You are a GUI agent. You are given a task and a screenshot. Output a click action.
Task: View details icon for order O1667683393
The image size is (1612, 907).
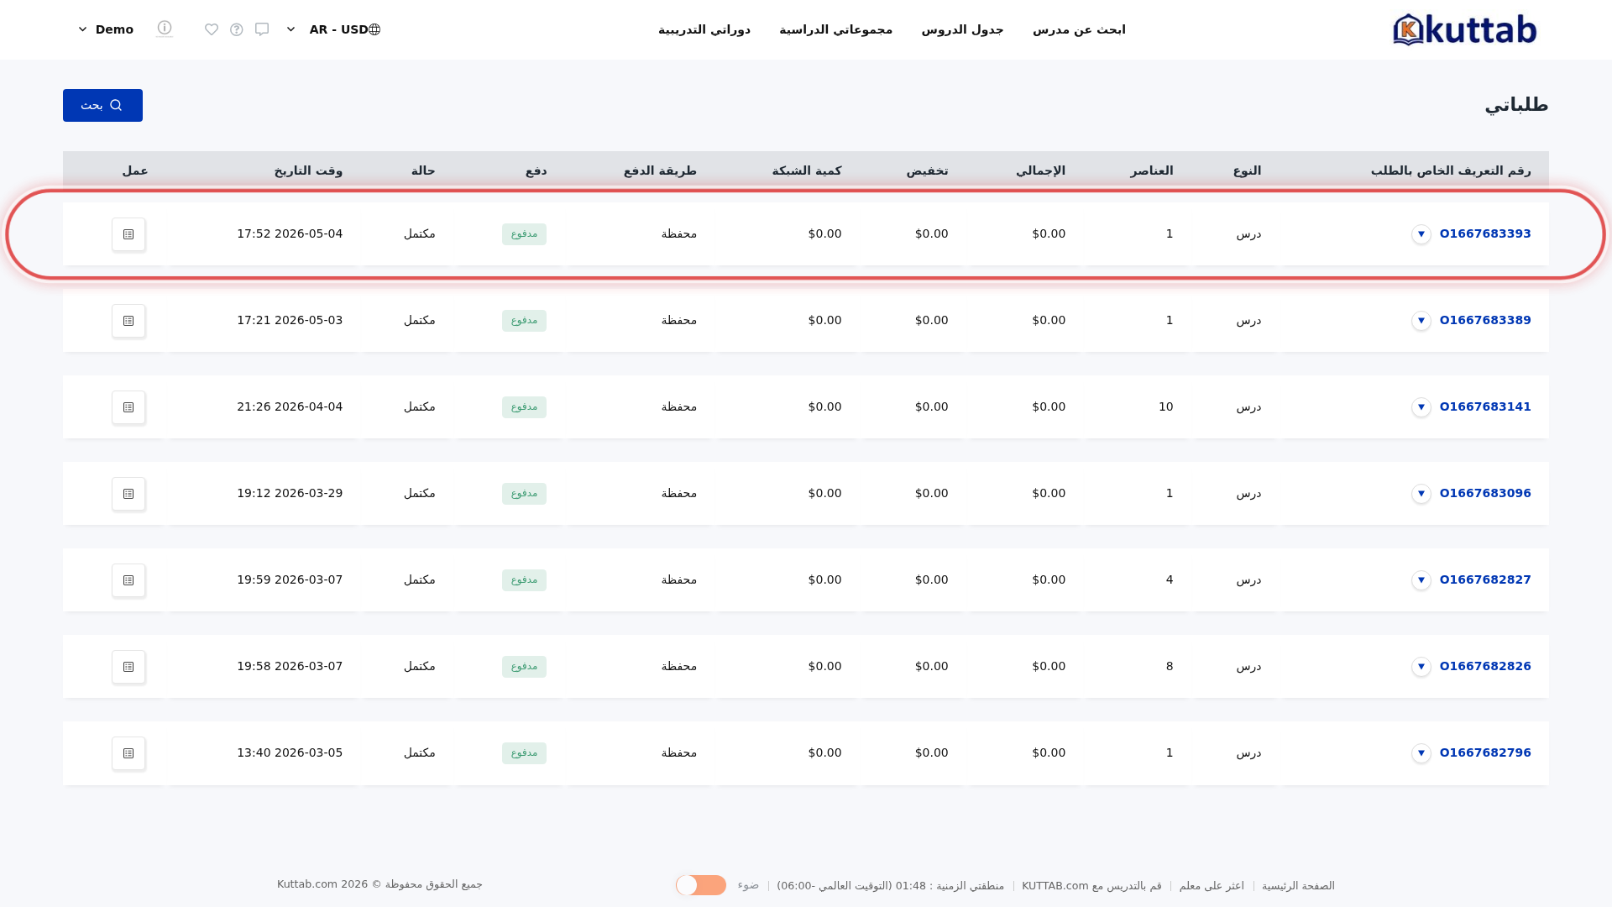[x=128, y=234]
